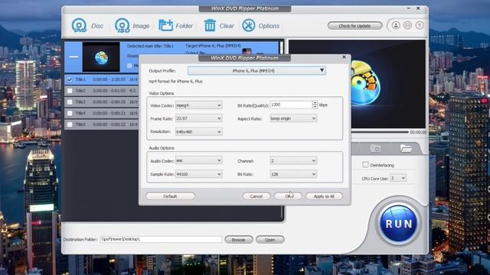Open the destination folder
This screenshot has width=490, height=275.
270,239
